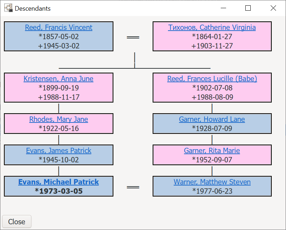Image resolution: width=286 pixels, height=230 pixels.
Task: Select the Evans, James Patrick link
Action: click(58, 151)
